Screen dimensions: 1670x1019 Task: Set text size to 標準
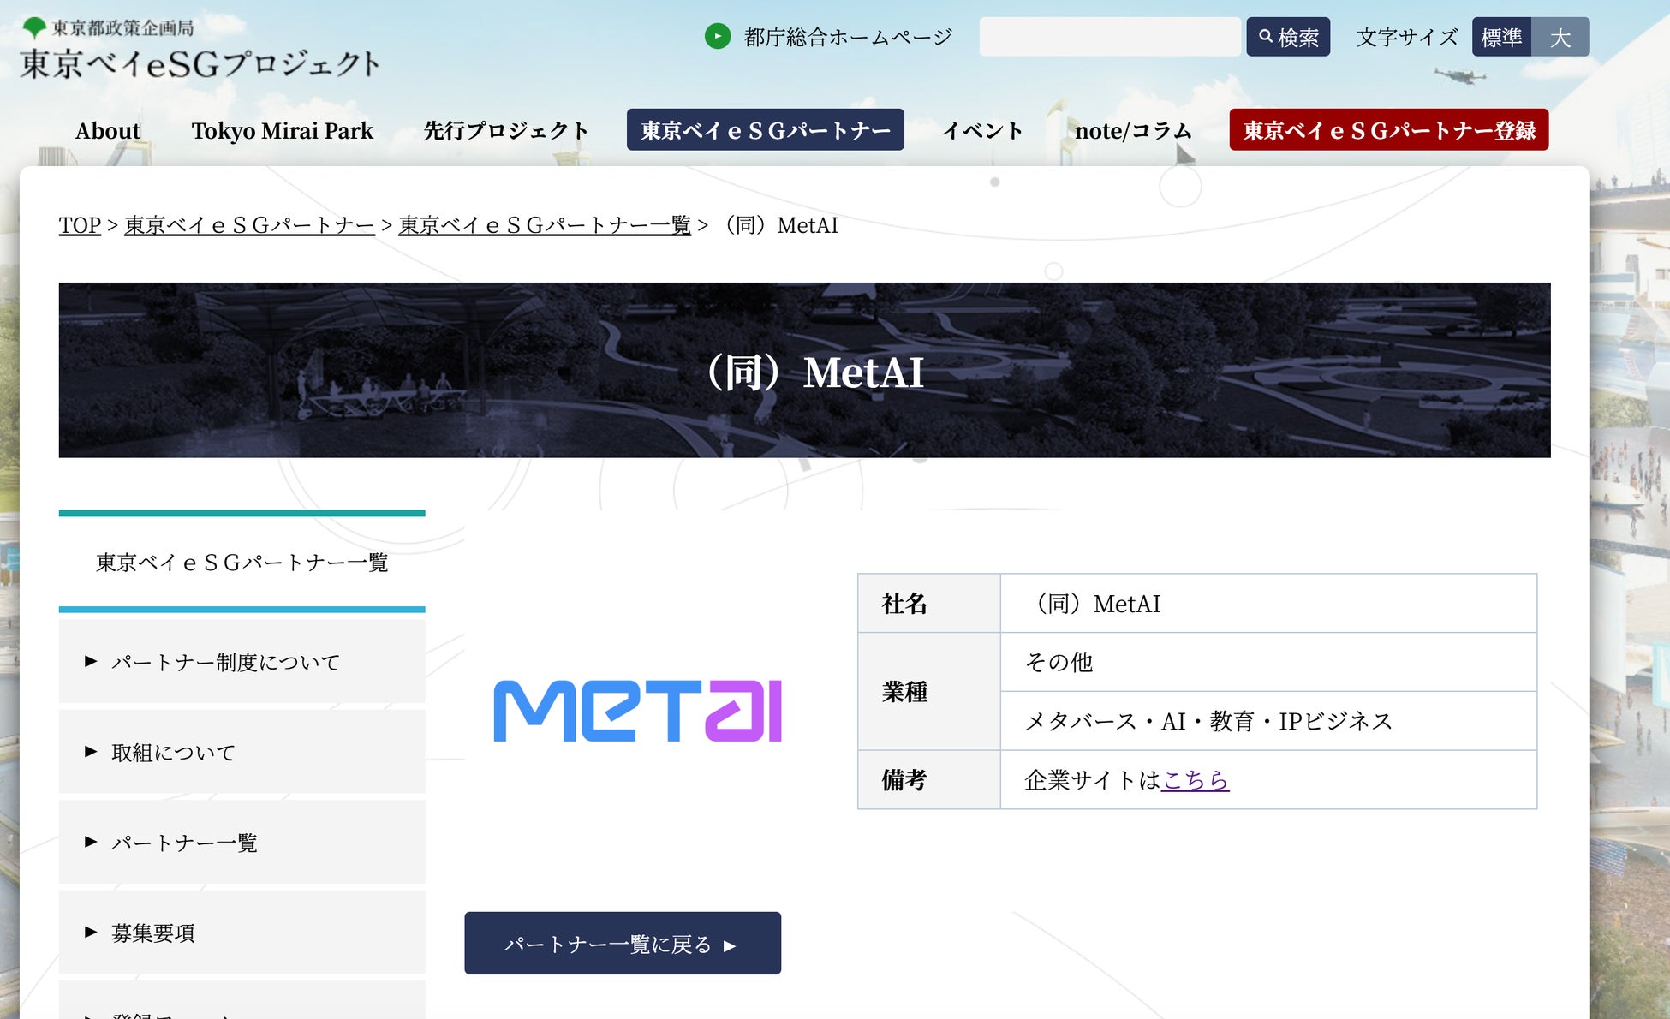point(1500,37)
